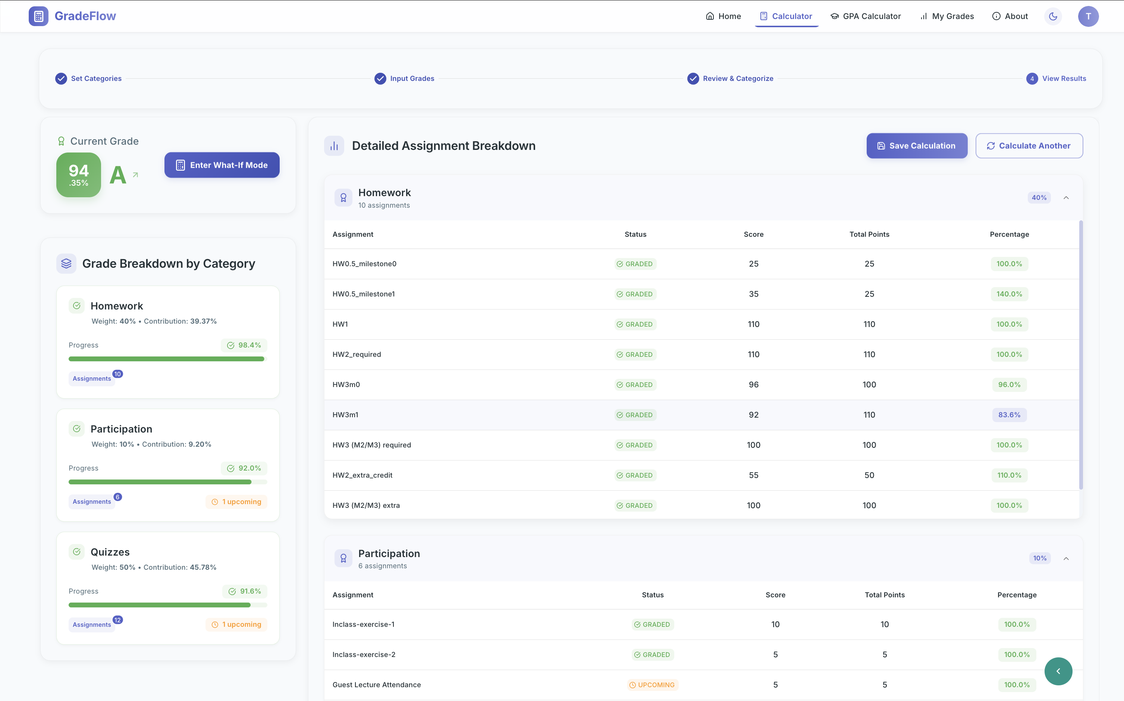Go to the GPA Calculator tab
This screenshot has height=701, width=1124.
click(x=865, y=16)
